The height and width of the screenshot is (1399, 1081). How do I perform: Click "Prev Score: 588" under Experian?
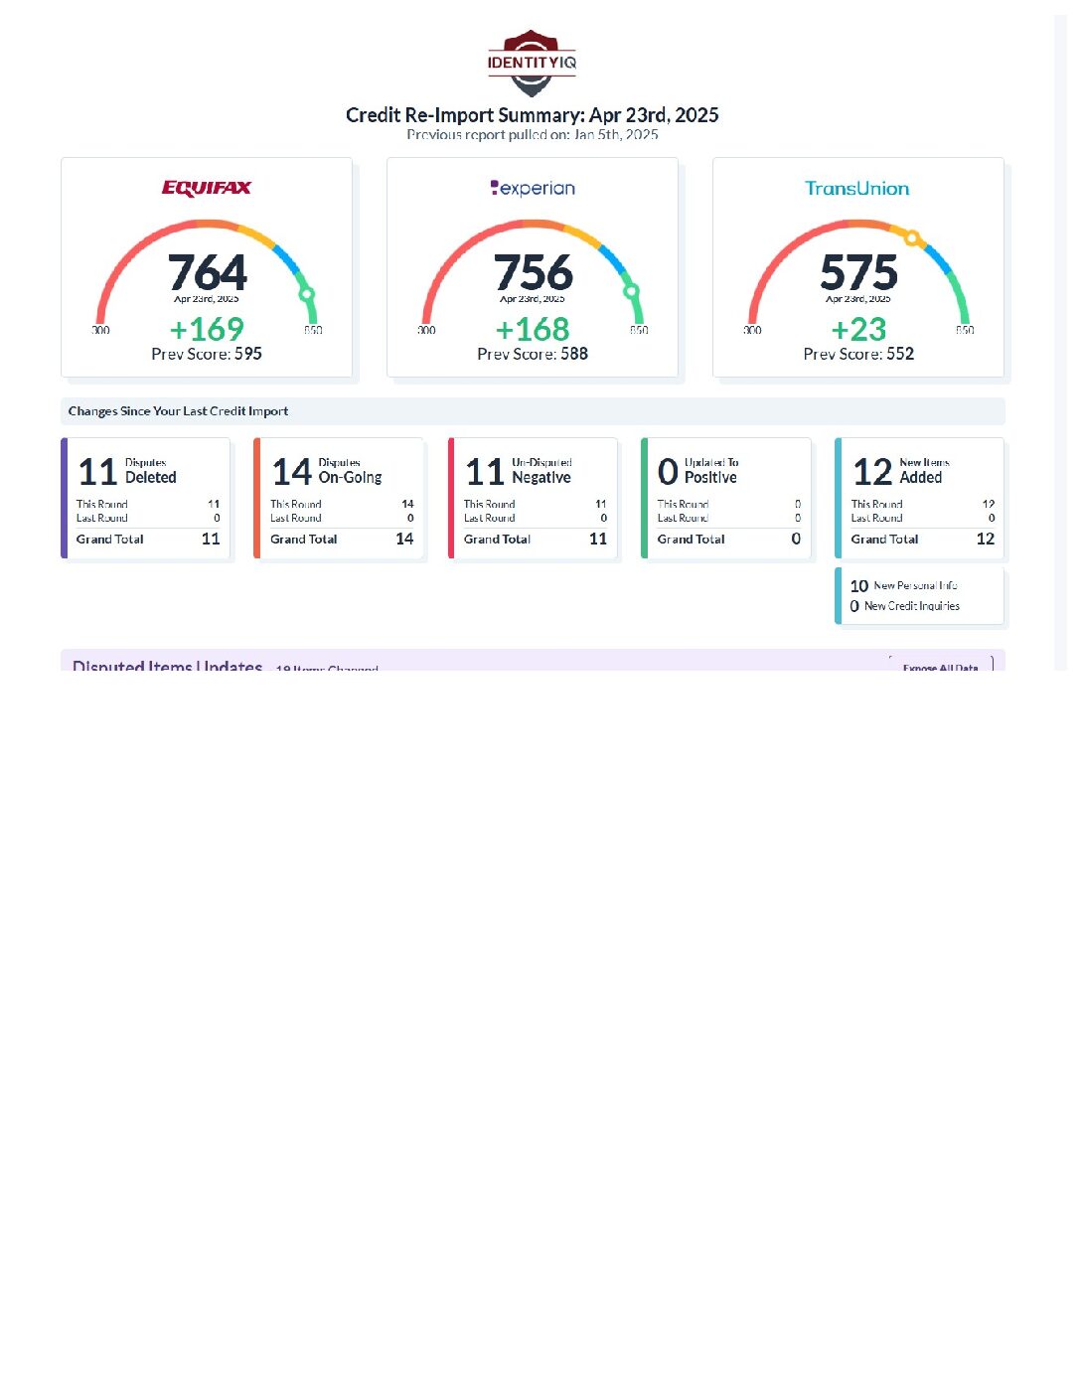pyautogui.click(x=533, y=354)
